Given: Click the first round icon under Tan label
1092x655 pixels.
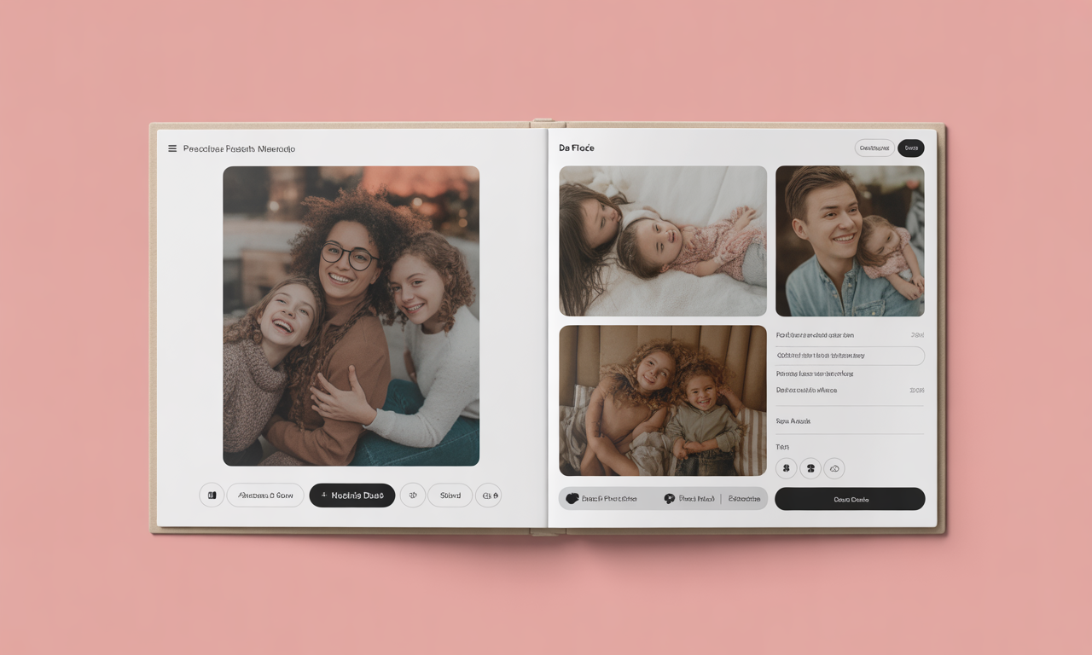Looking at the screenshot, I should coord(787,468).
